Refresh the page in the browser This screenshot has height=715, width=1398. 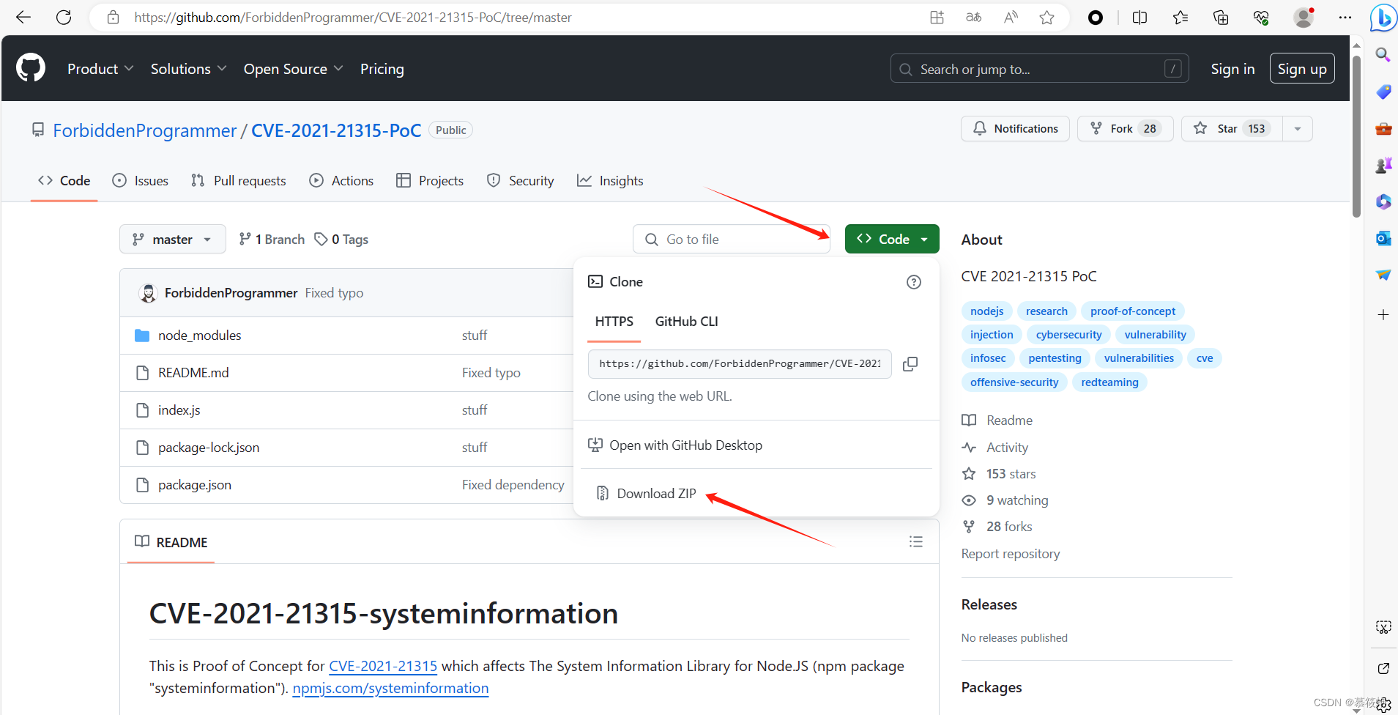[x=64, y=17]
